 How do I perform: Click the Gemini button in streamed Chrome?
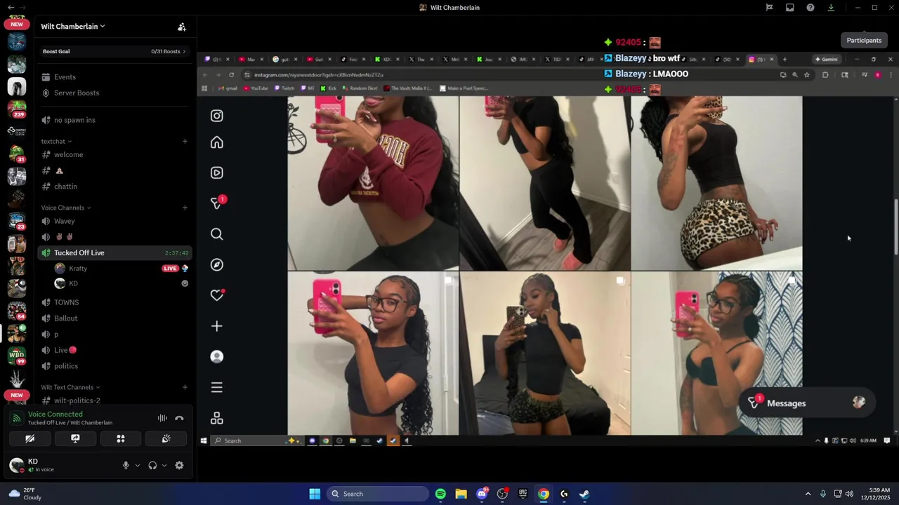(827, 60)
